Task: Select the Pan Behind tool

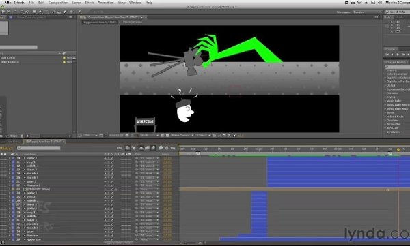Action: click(27, 12)
